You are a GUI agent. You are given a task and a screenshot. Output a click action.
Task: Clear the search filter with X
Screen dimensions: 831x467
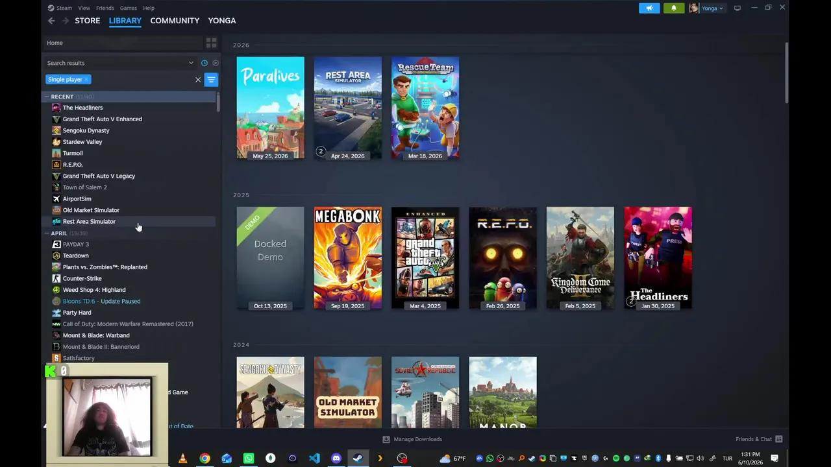coord(198,80)
